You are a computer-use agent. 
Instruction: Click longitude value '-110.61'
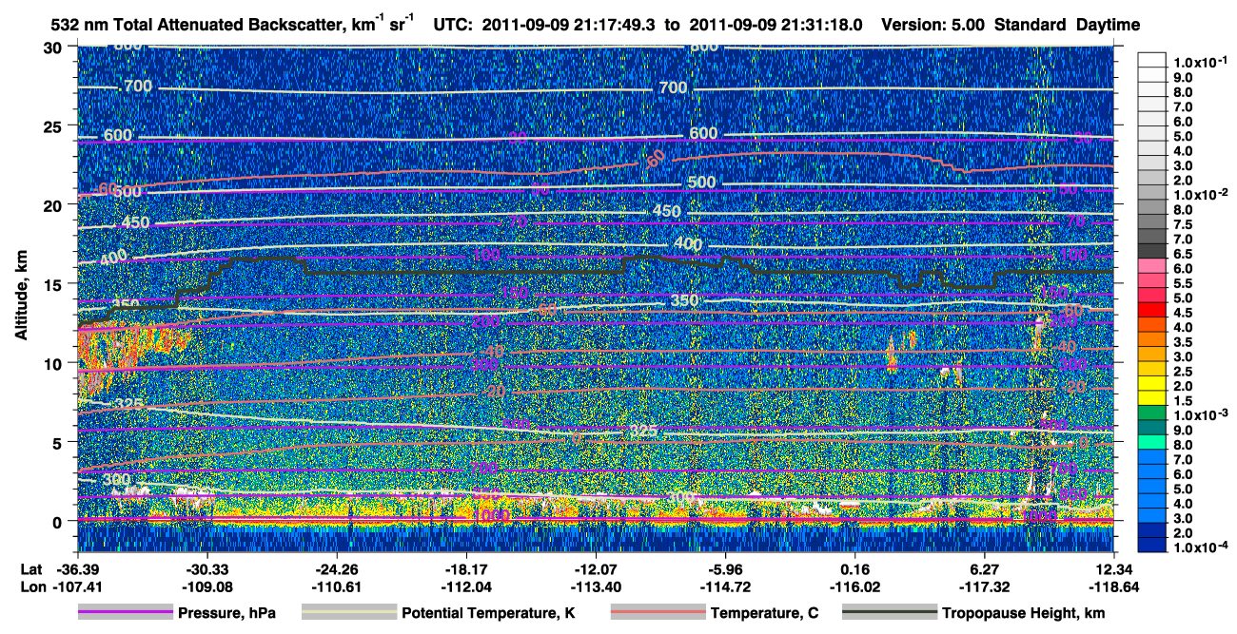pyautogui.click(x=337, y=586)
